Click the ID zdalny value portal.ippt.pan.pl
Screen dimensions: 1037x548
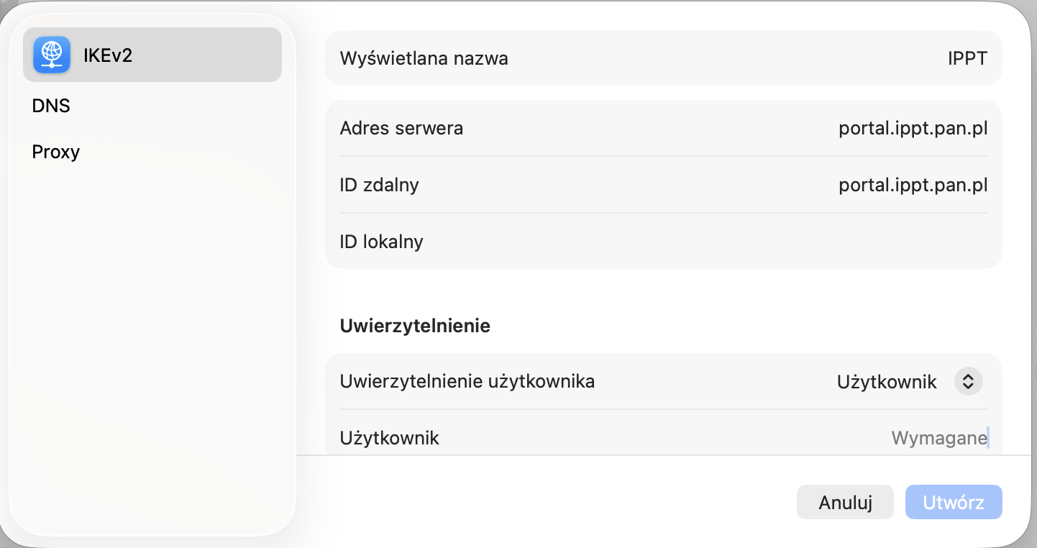913,186
